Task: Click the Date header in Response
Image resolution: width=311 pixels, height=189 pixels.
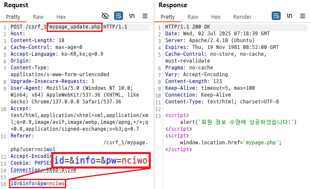Action: pyautogui.click(x=217, y=34)
